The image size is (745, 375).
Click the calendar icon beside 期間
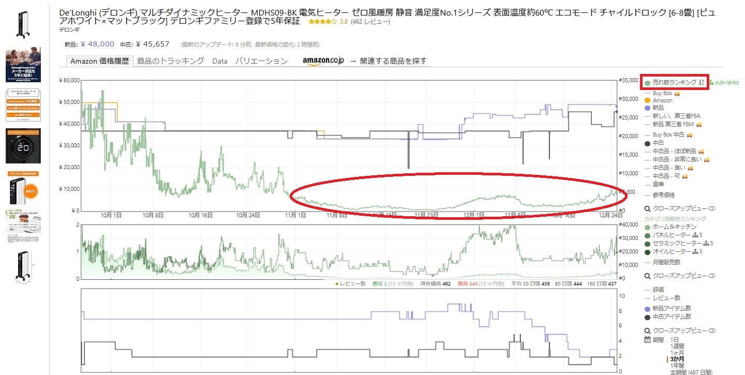[647, 340]
